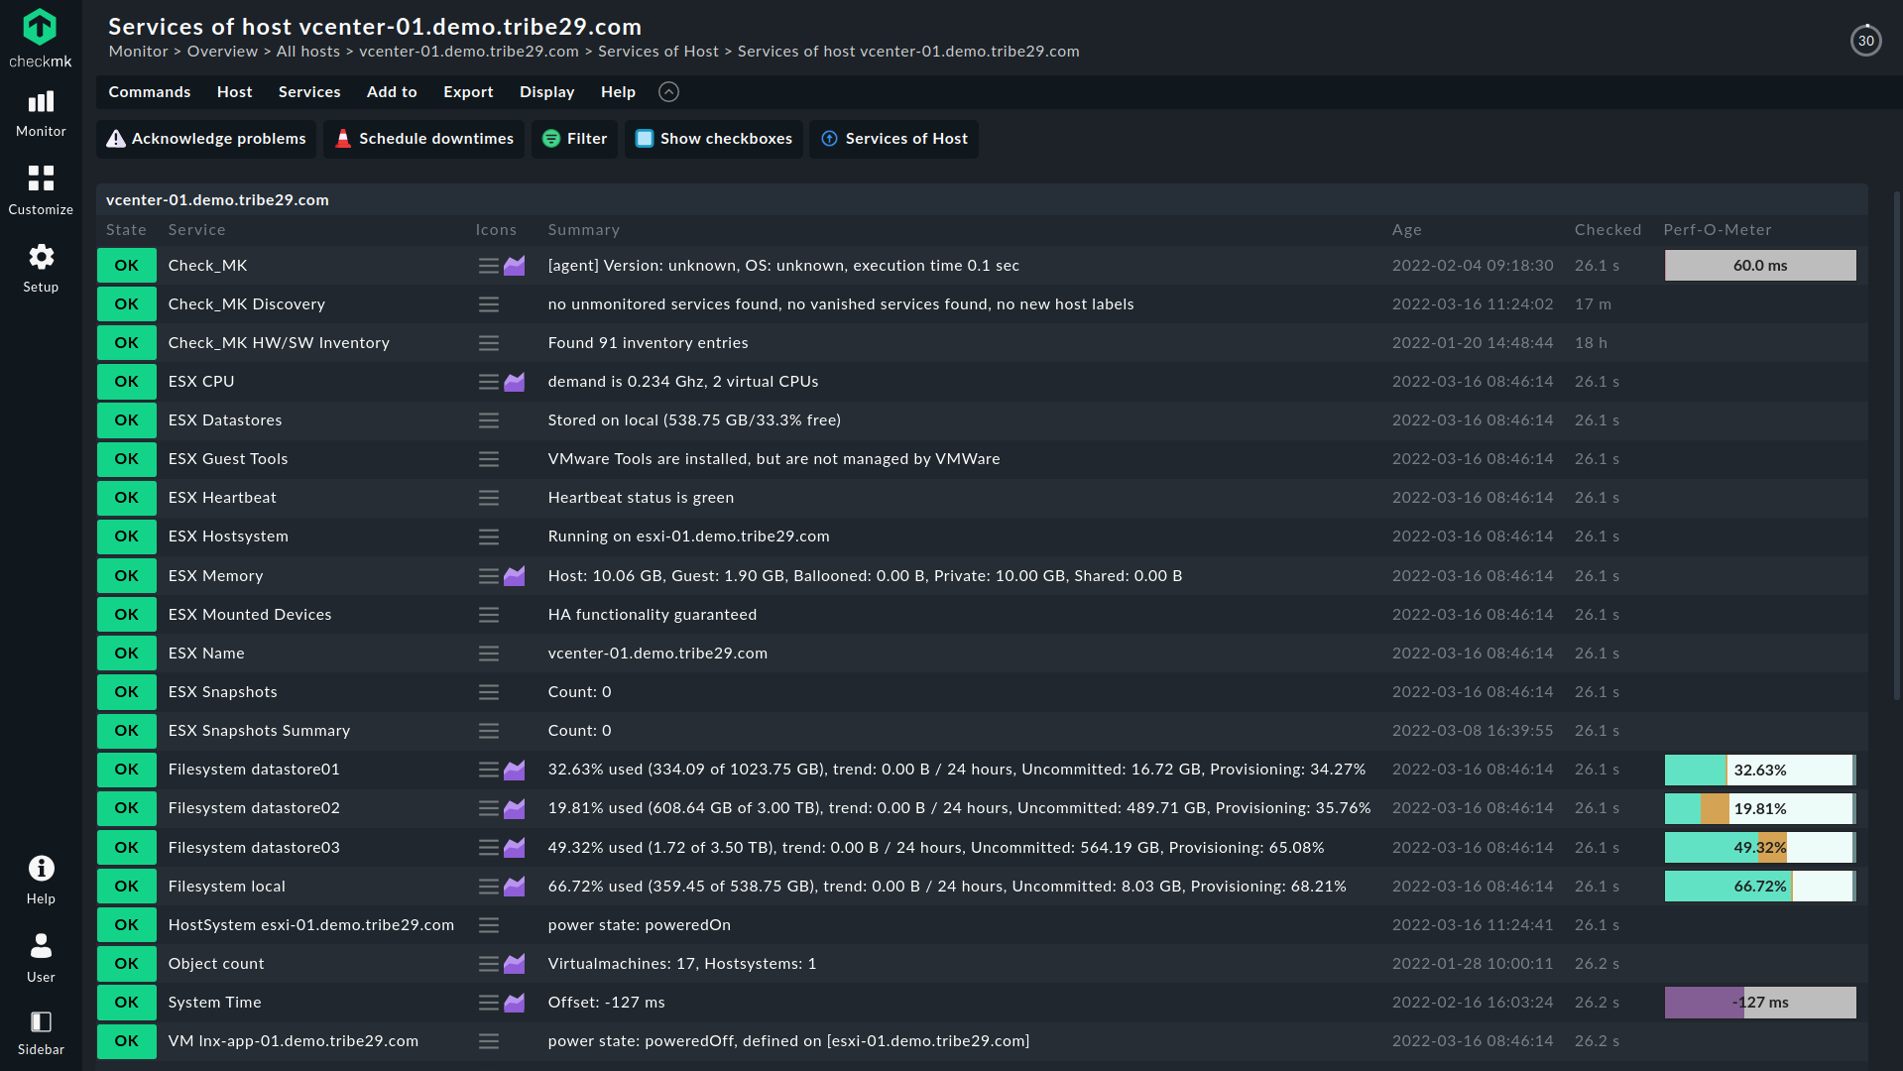Open the Filter panel

(574, 139)
